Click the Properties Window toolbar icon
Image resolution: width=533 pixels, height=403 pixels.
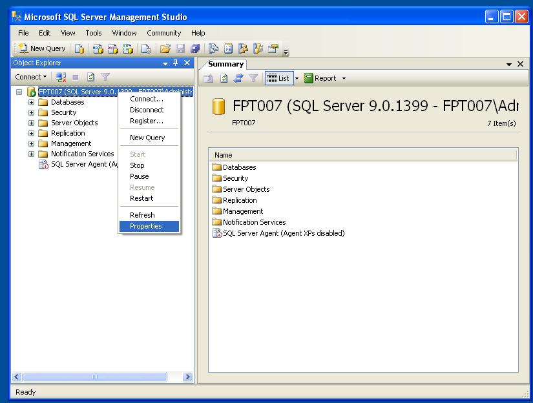(273, 48)
